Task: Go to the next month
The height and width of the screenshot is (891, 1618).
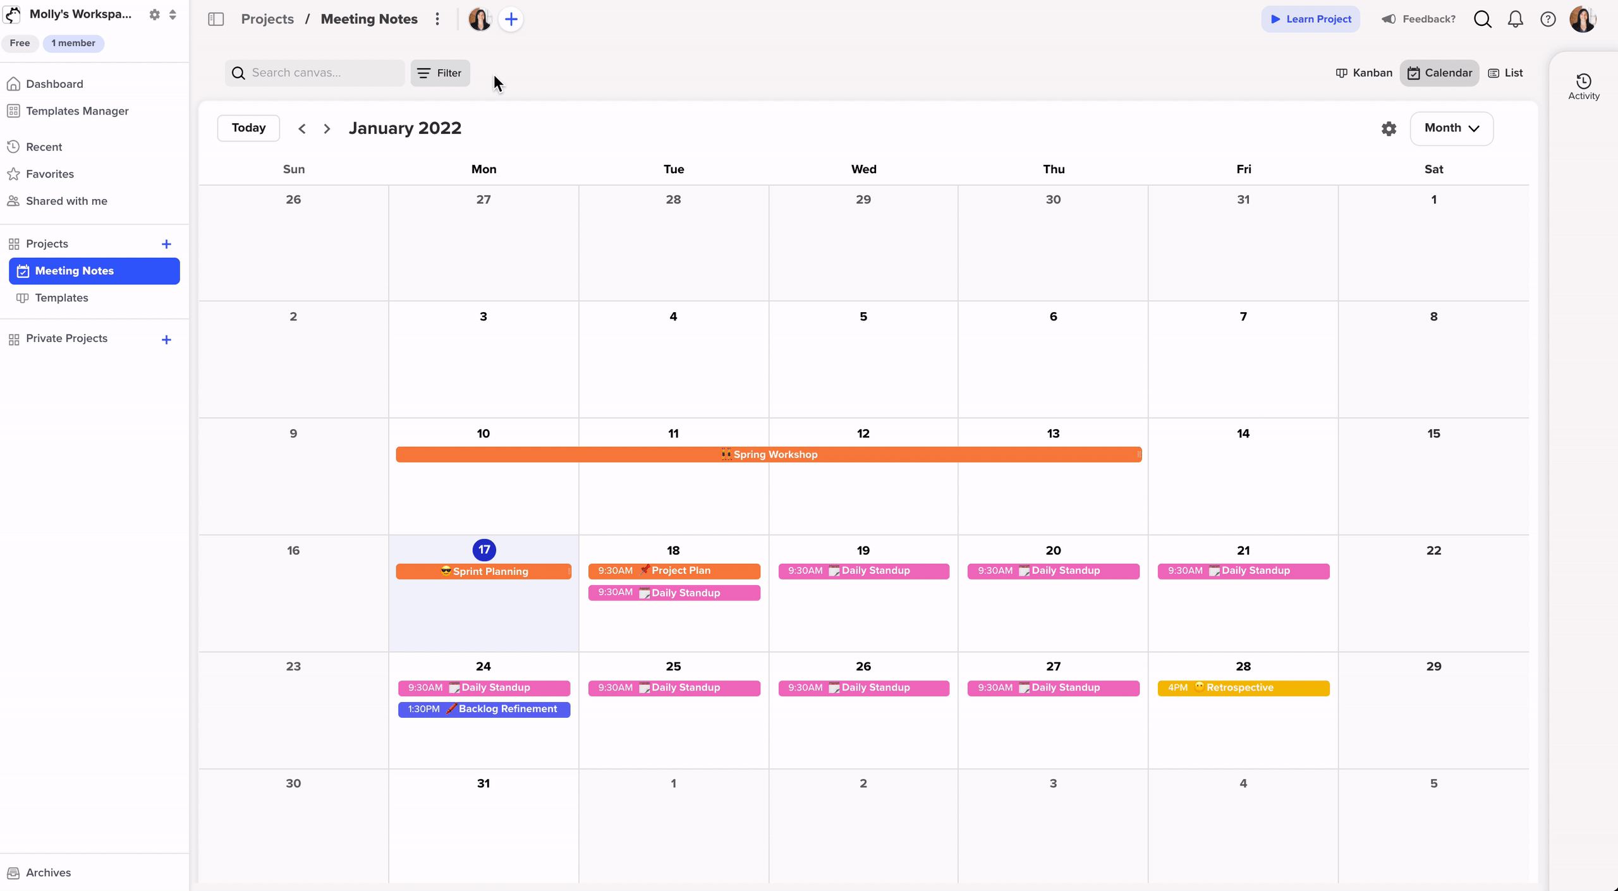Action: coord(327,129)
